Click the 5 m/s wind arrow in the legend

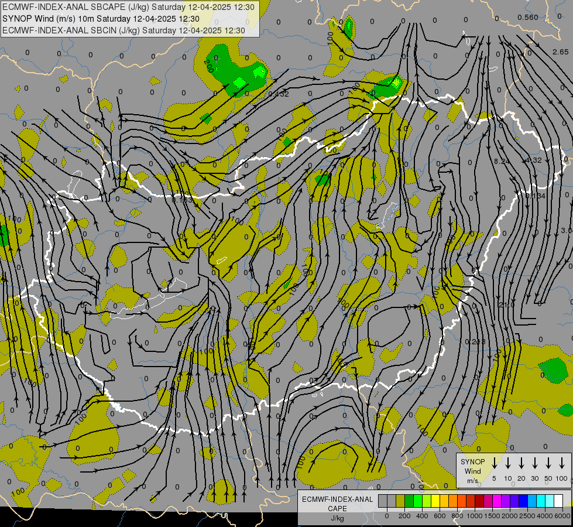(494, 463)
